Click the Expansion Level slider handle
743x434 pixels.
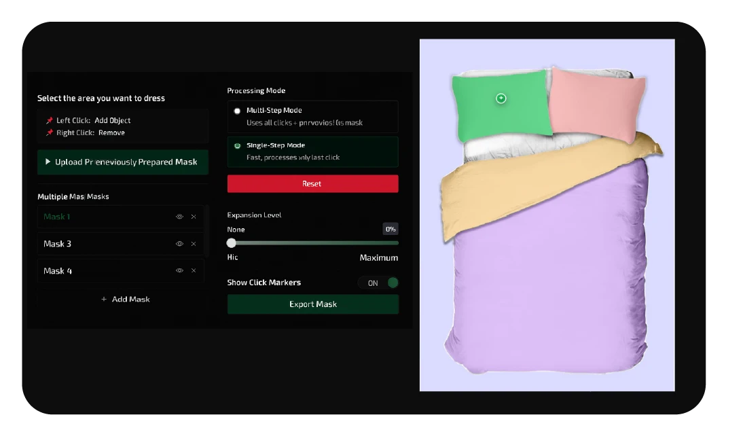point(232,243)
